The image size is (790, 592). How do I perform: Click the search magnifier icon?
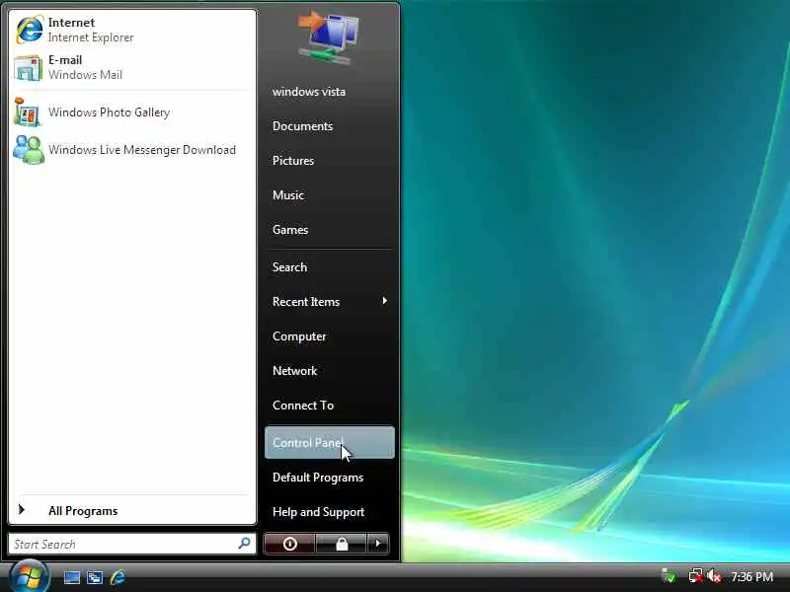point(244,544)
